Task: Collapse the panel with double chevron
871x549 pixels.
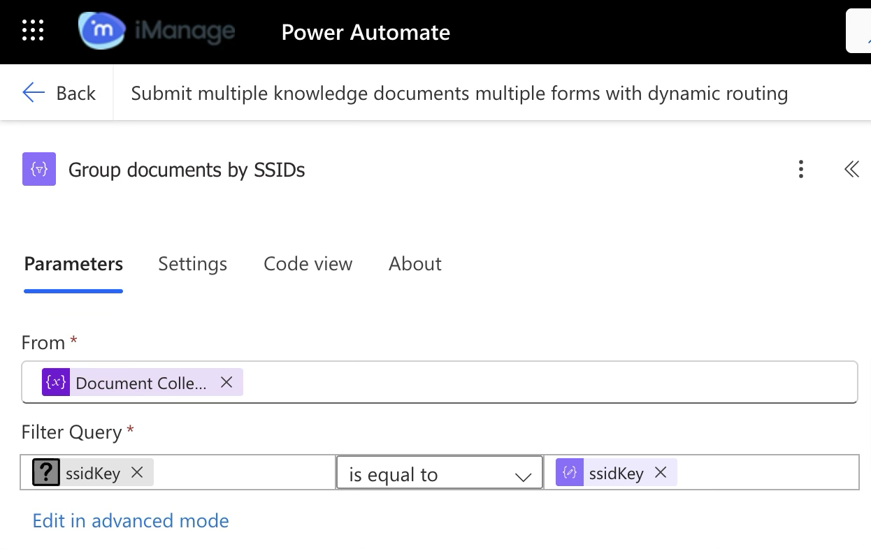Action: 851,169
